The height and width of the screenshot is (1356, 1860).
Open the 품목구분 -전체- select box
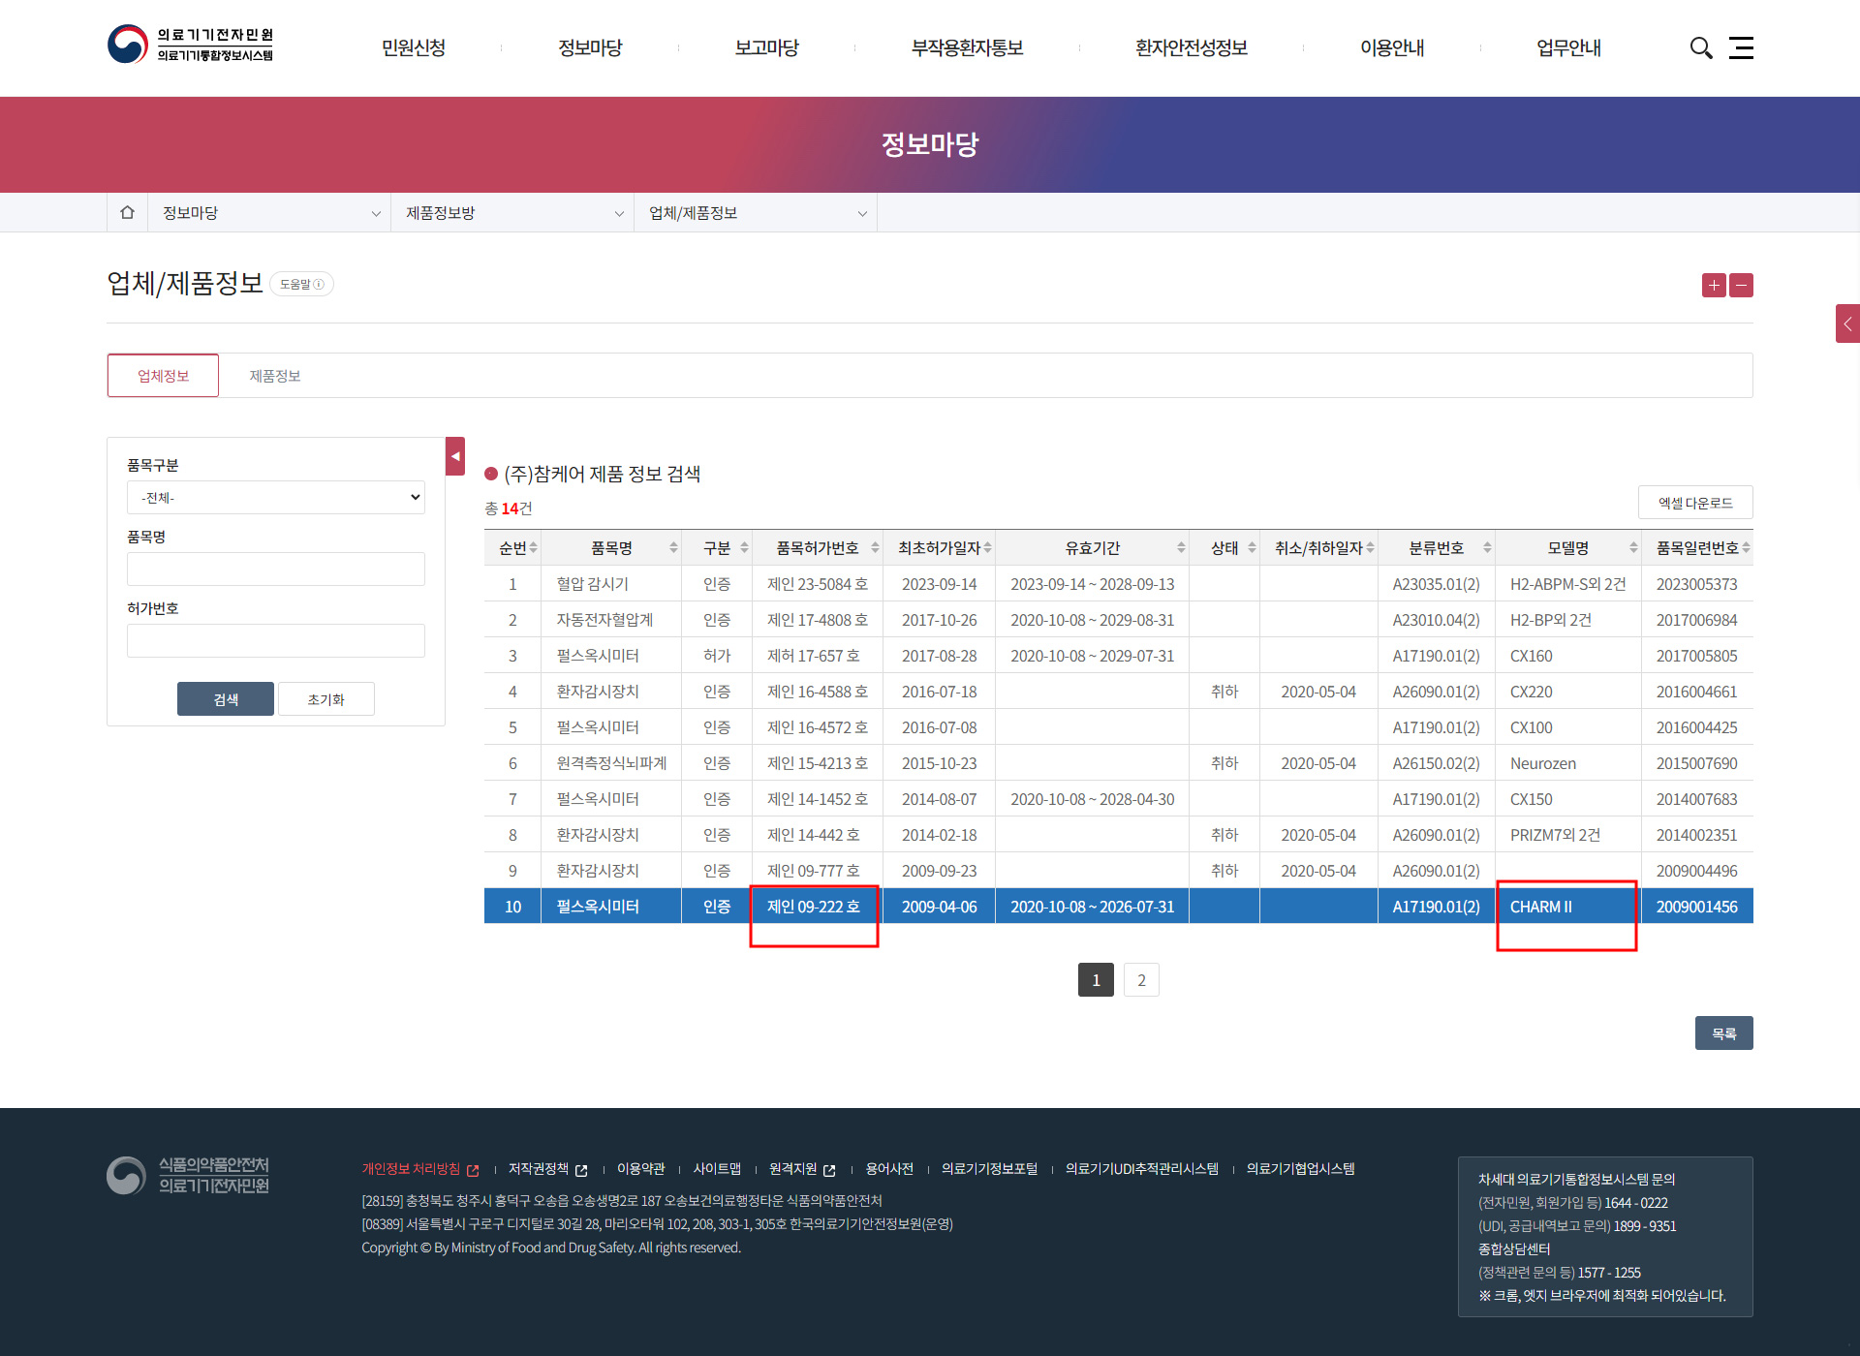pos(276,498)
